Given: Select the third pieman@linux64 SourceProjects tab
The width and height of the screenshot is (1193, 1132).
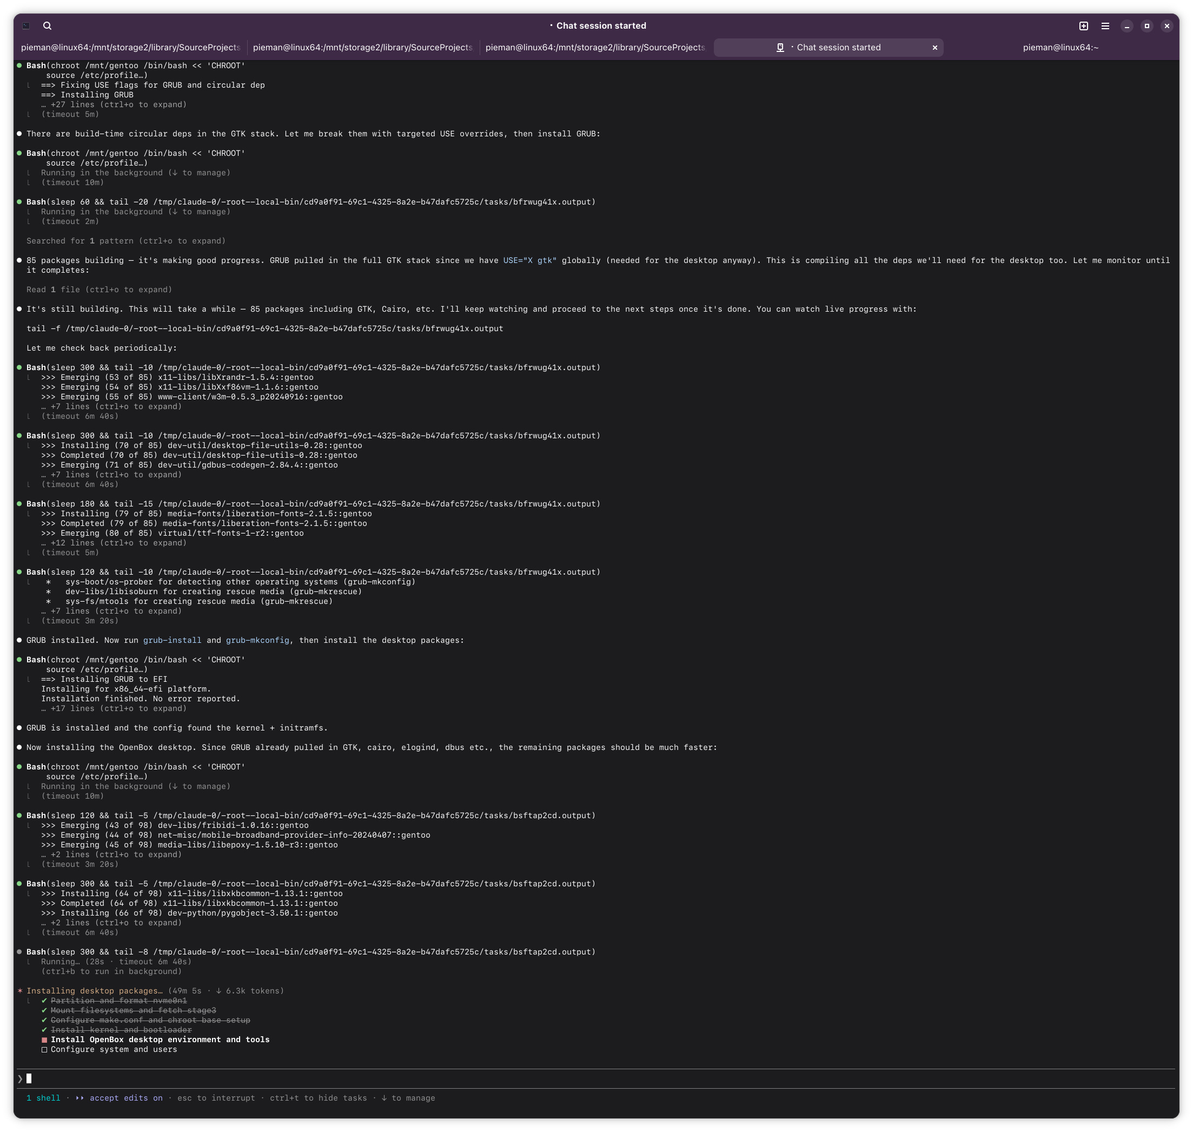Looking at the screenshot, I should point(595,48).
